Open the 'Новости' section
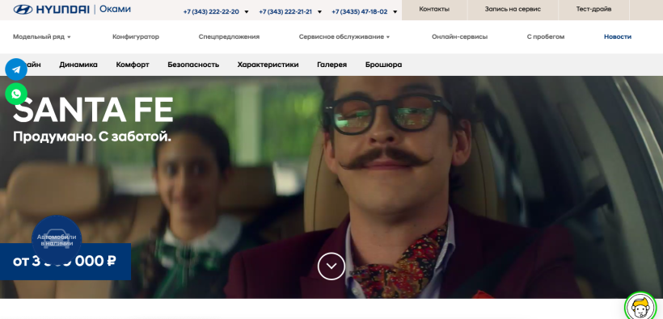This screenshot has height=319, width=663. tap(618, 37)
